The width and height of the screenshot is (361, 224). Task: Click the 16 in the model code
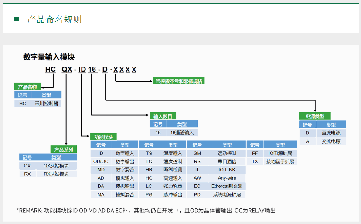pyautogui.click(x=92, y=70)
